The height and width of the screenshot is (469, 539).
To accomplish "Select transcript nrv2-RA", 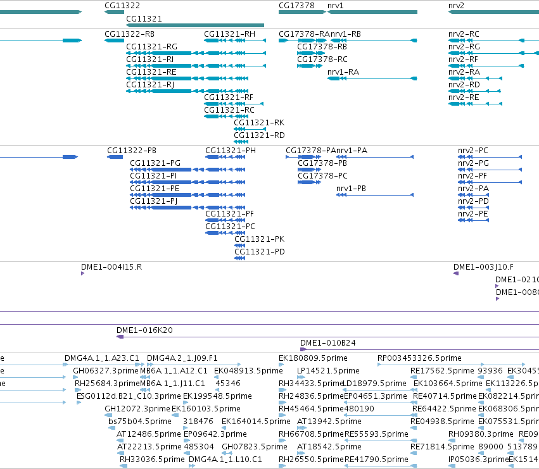I will [475, 78].
